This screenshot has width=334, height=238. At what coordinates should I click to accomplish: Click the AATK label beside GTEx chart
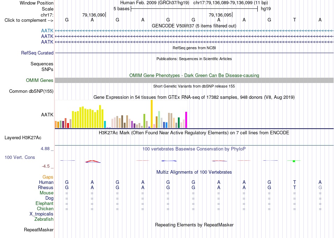pyautogui.click(x=47, y=115)
